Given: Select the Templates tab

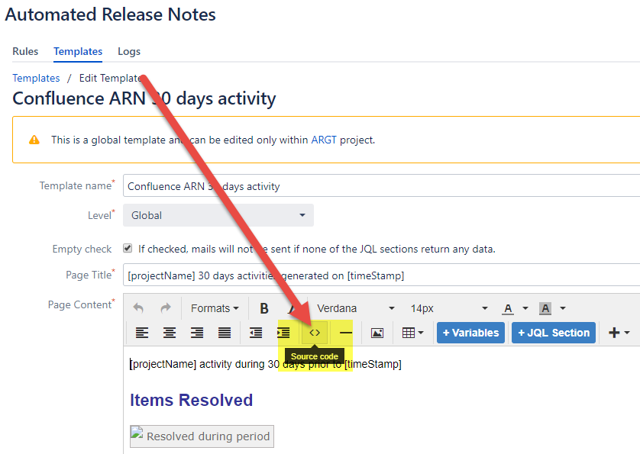Looking at the screenshot, I should point(78,51).
